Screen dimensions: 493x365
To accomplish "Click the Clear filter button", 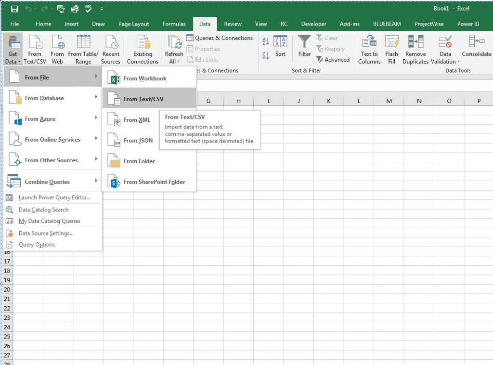I will [327, 38].
